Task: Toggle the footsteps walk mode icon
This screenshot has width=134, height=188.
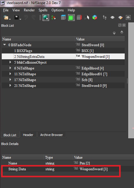Action: (105, 17)
